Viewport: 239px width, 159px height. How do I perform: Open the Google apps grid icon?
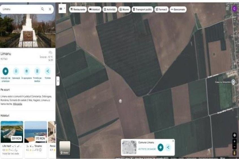227,8
